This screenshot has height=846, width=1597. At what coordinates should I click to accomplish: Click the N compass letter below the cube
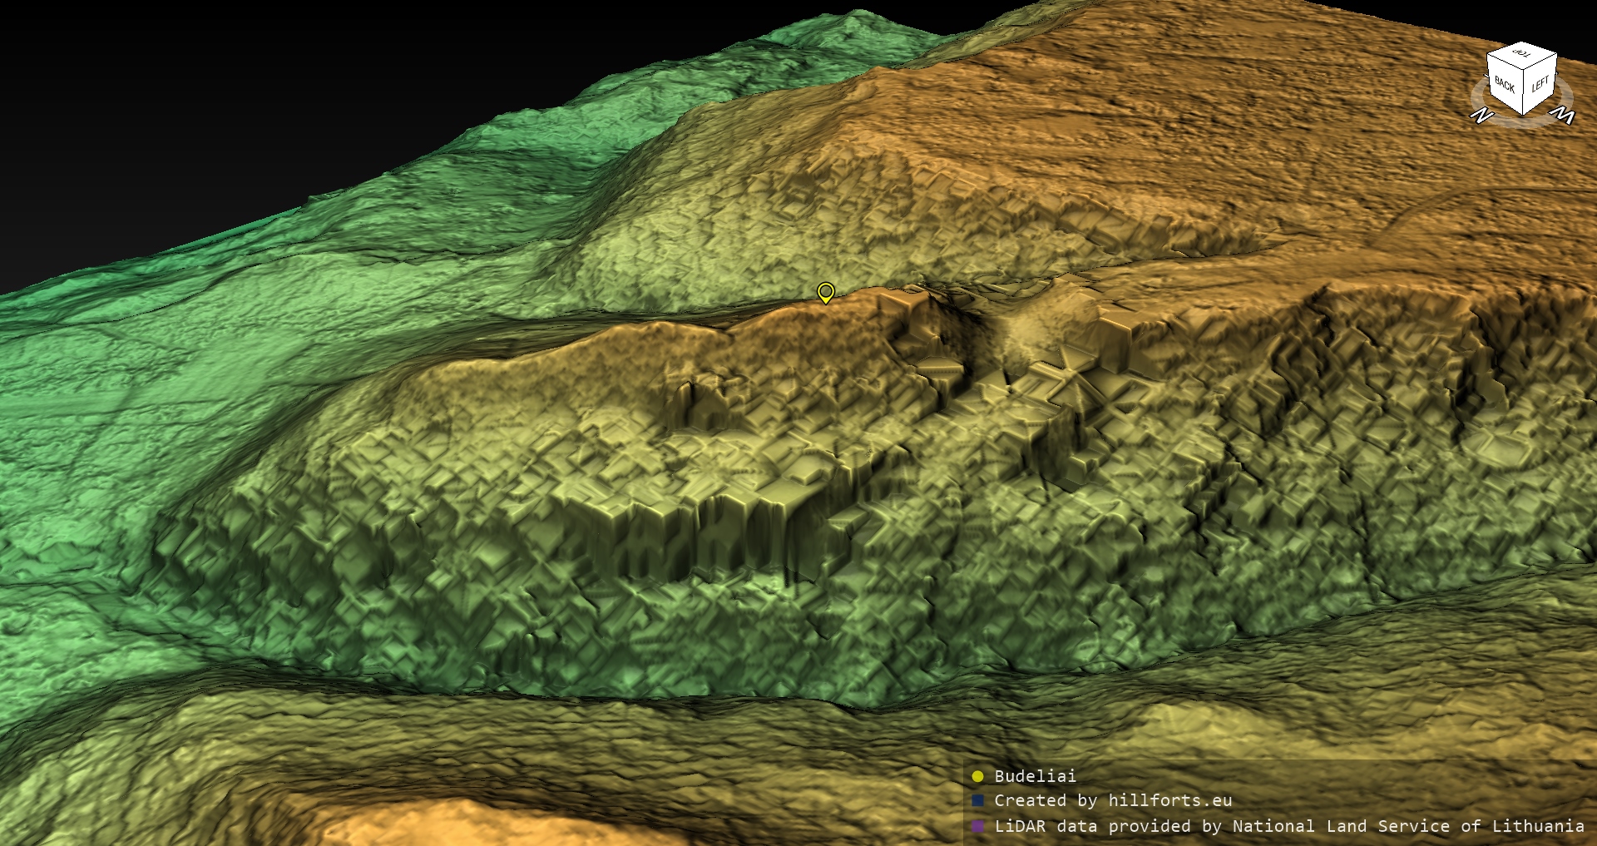pyautogui.click(x=1481, y=116)
